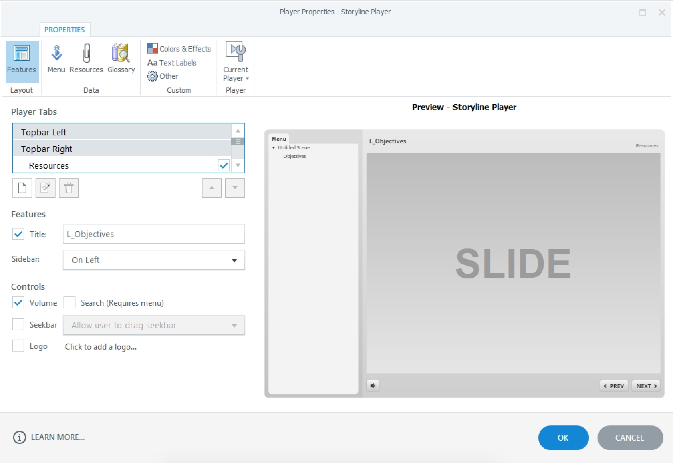This screenshot has height=463, width=673.
Task: Select the Topbar Right row
Action: point(122,149)
